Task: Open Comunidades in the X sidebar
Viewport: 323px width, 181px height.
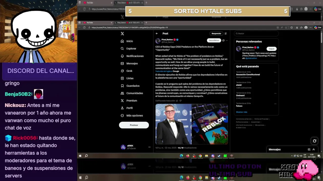Action: [132, 93]
